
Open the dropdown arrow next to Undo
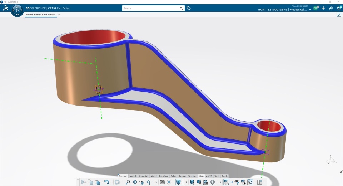pyautogui.click(x=111, y=182)
